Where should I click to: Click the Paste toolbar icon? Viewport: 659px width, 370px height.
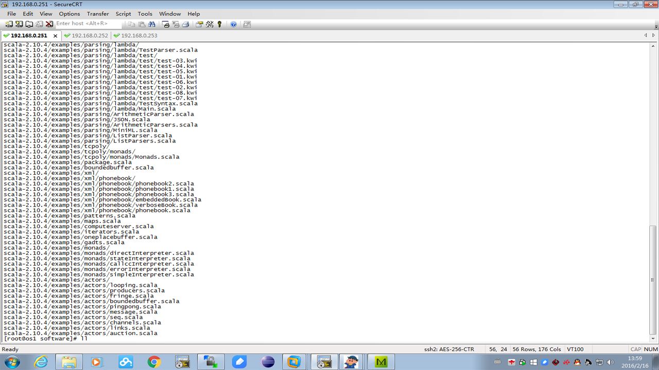point(142,24)
